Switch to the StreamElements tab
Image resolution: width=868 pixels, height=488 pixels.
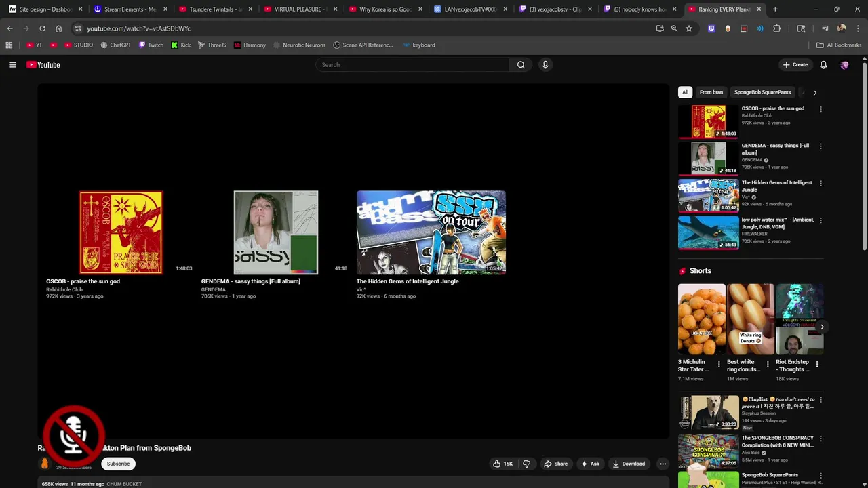tap(130, 9)
